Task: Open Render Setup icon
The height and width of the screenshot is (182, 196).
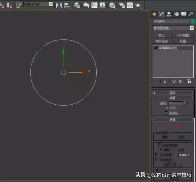Action: pyautogui.click(x=122, y=5)
